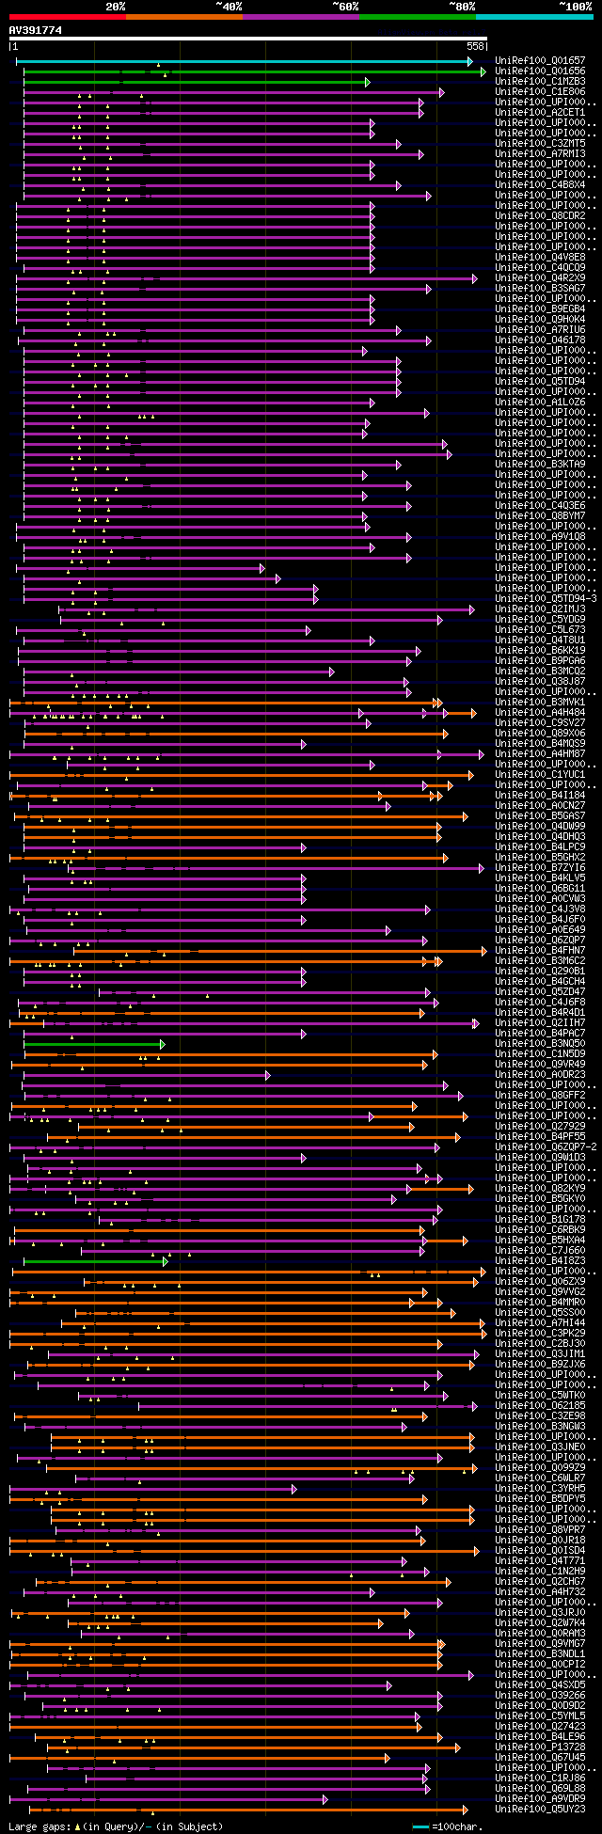Click the white query sequence ruler bar
602x1834 pixels.
click(x=247, y=39)
